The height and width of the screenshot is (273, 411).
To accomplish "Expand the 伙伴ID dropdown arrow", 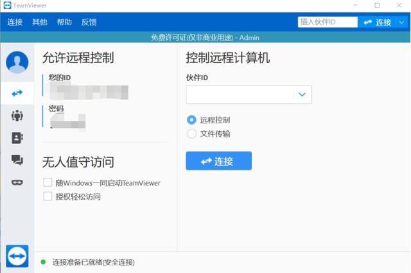I will tap(302, 94).
